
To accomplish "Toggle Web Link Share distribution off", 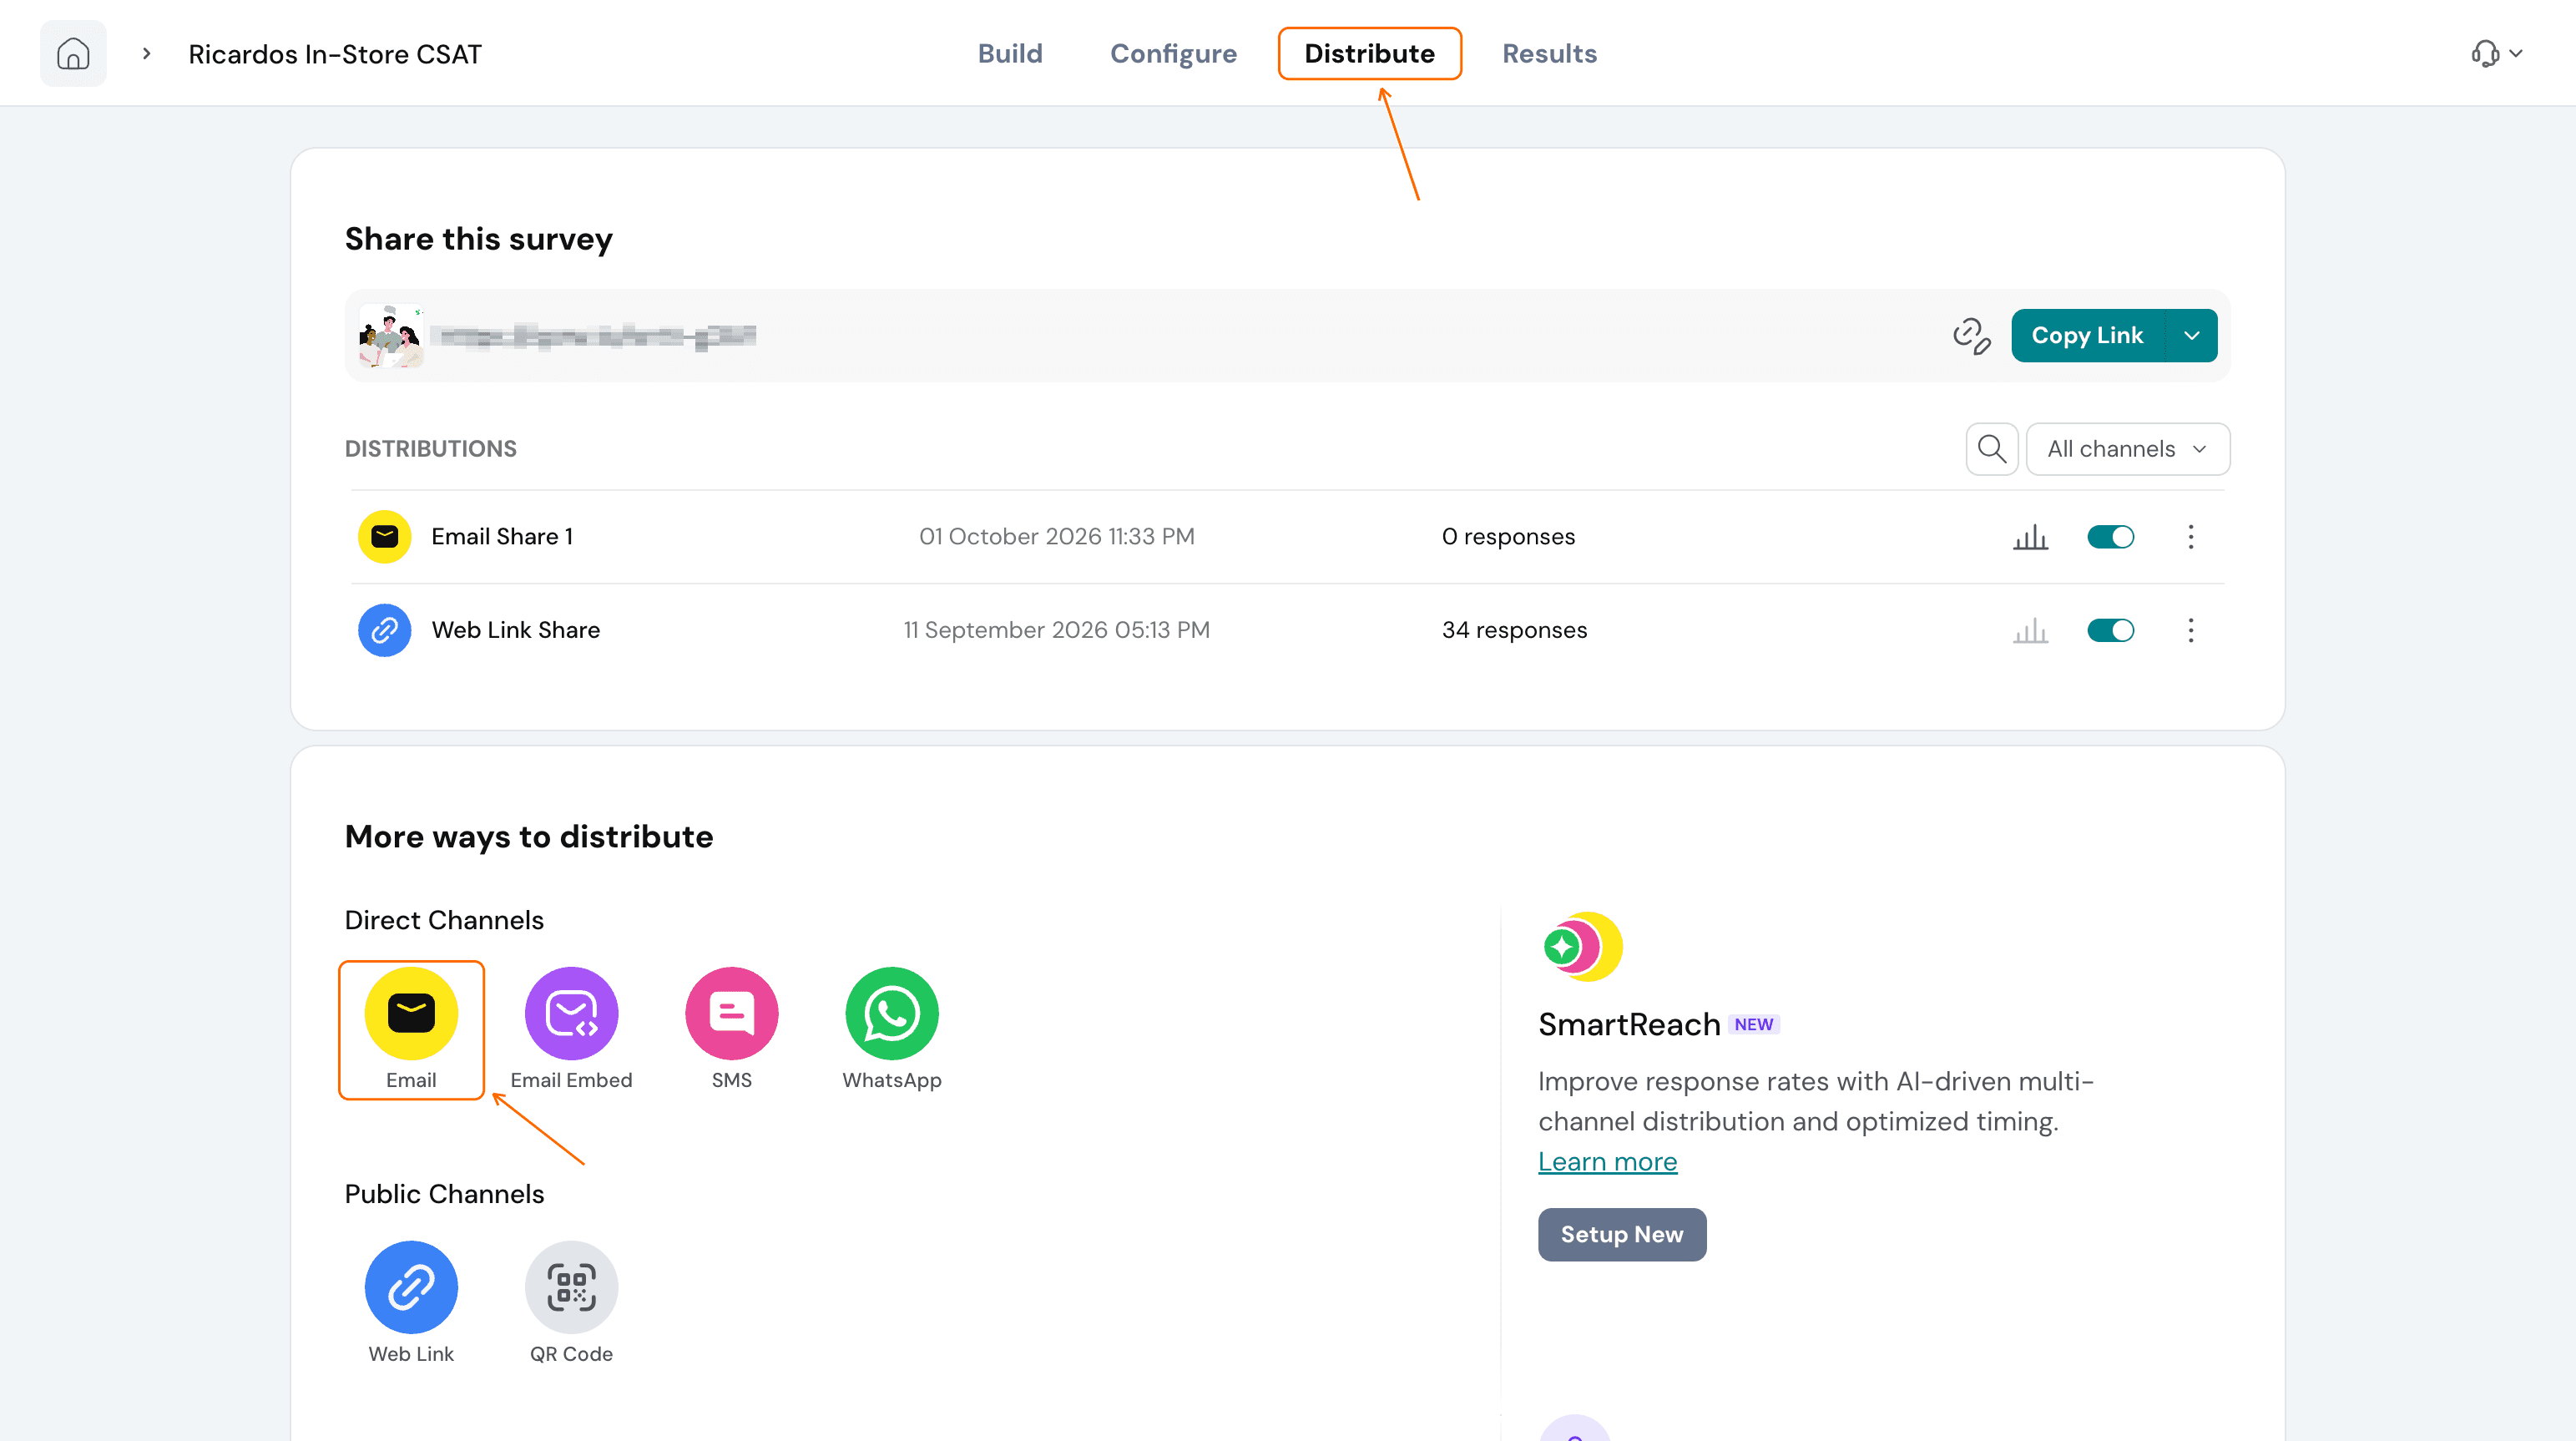I will pyautogui.click(x=2110, y=630).
